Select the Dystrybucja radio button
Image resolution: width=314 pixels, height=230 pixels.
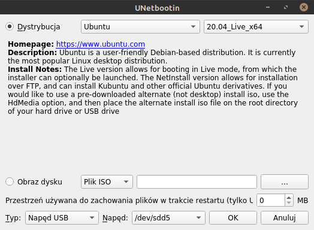(x=10, y=26)
